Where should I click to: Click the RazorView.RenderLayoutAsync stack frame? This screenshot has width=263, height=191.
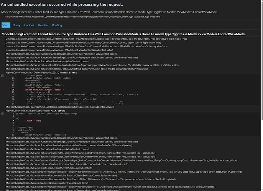pyautogui.click(x=69, y=146)
